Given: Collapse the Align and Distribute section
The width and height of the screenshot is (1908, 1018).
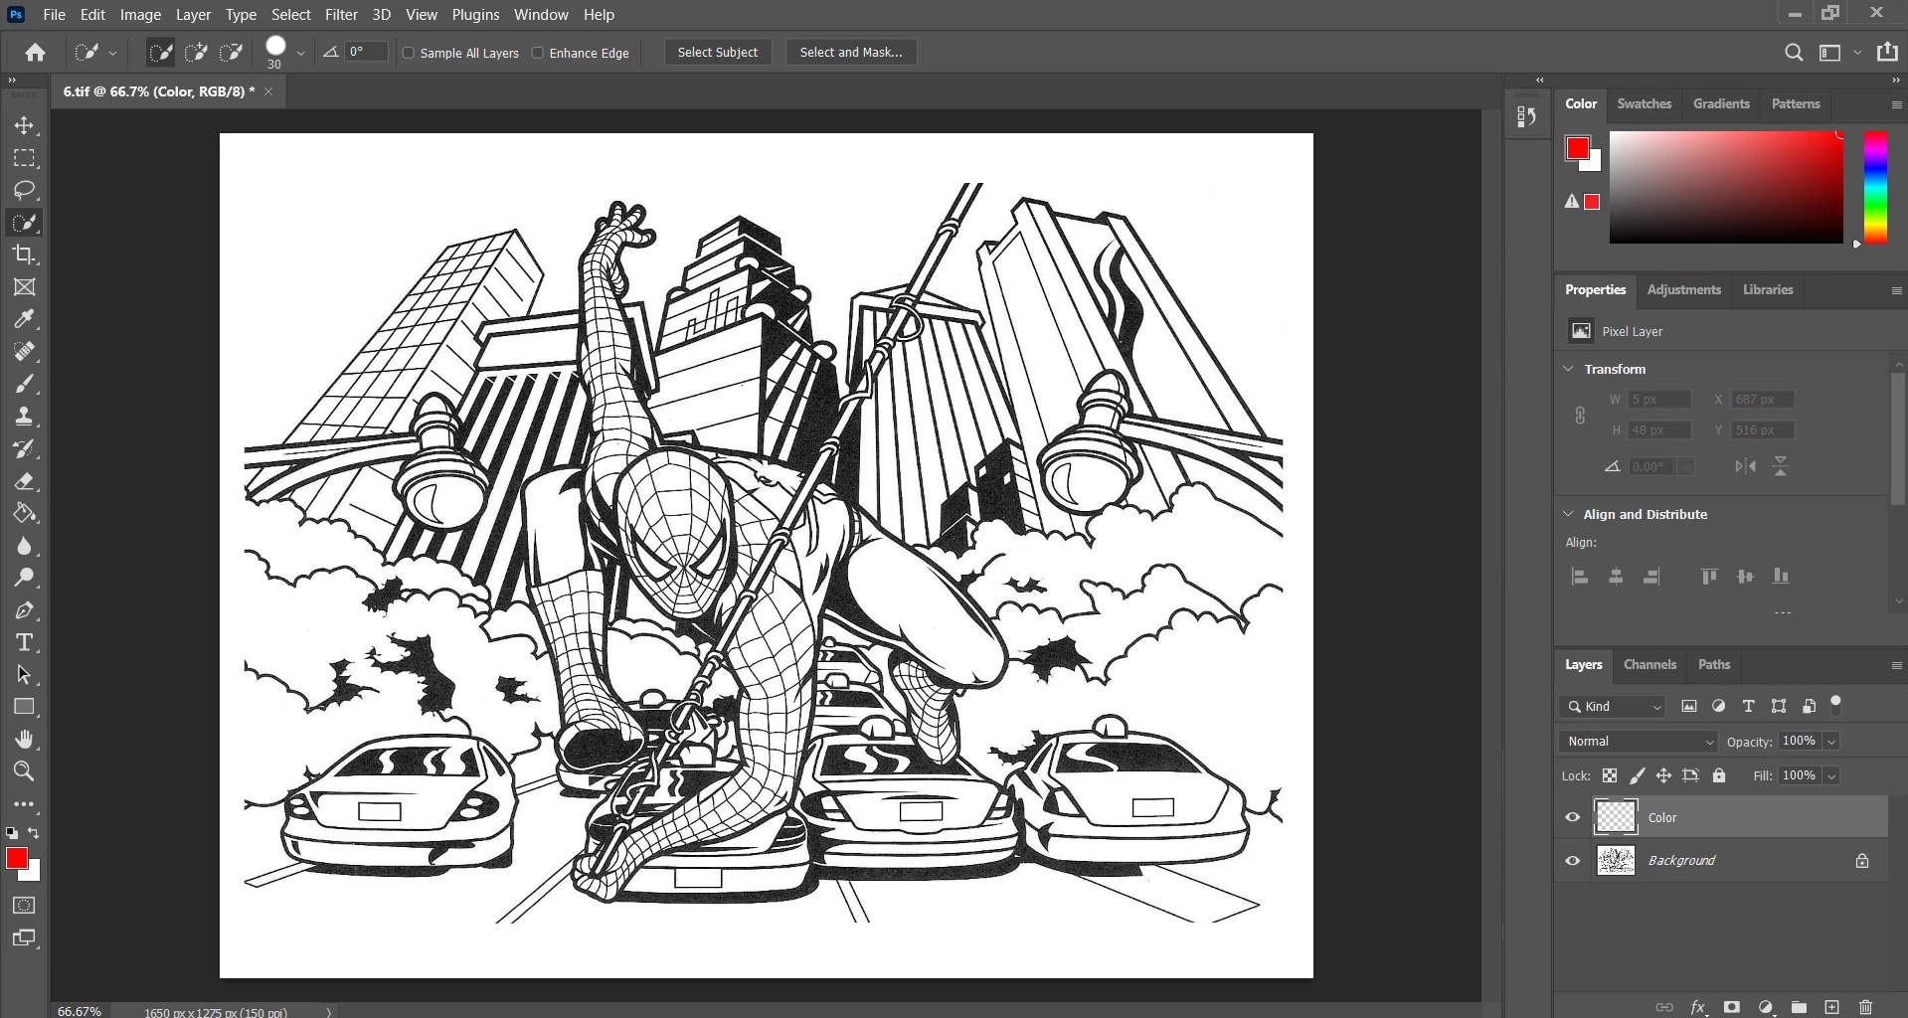Looking at the screenshot, I should tap(1569, 514).
